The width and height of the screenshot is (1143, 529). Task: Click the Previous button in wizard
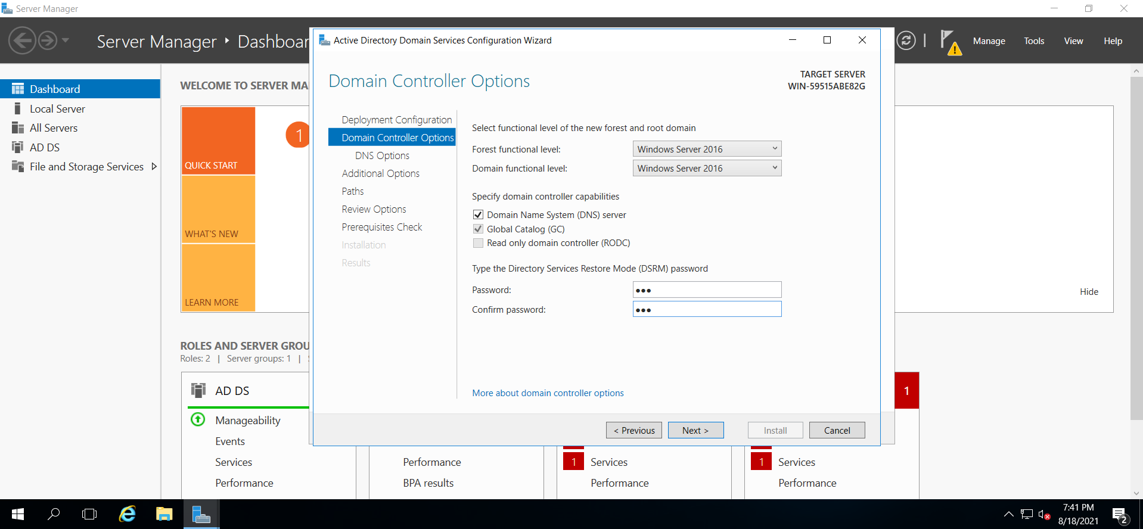coord(634,430)
